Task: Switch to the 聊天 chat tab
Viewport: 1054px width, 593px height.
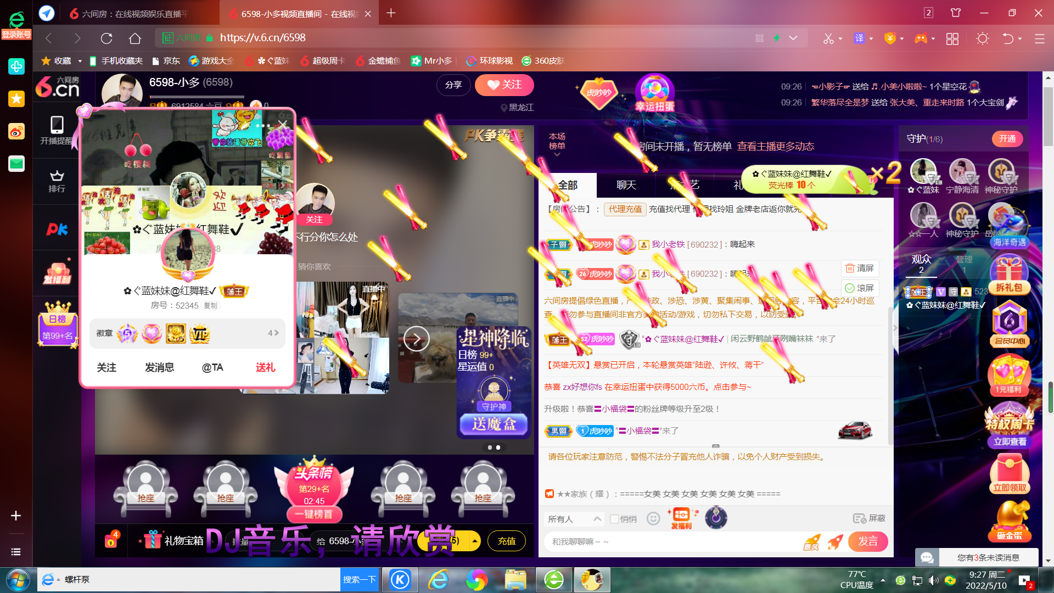Action: pos(626,185)
